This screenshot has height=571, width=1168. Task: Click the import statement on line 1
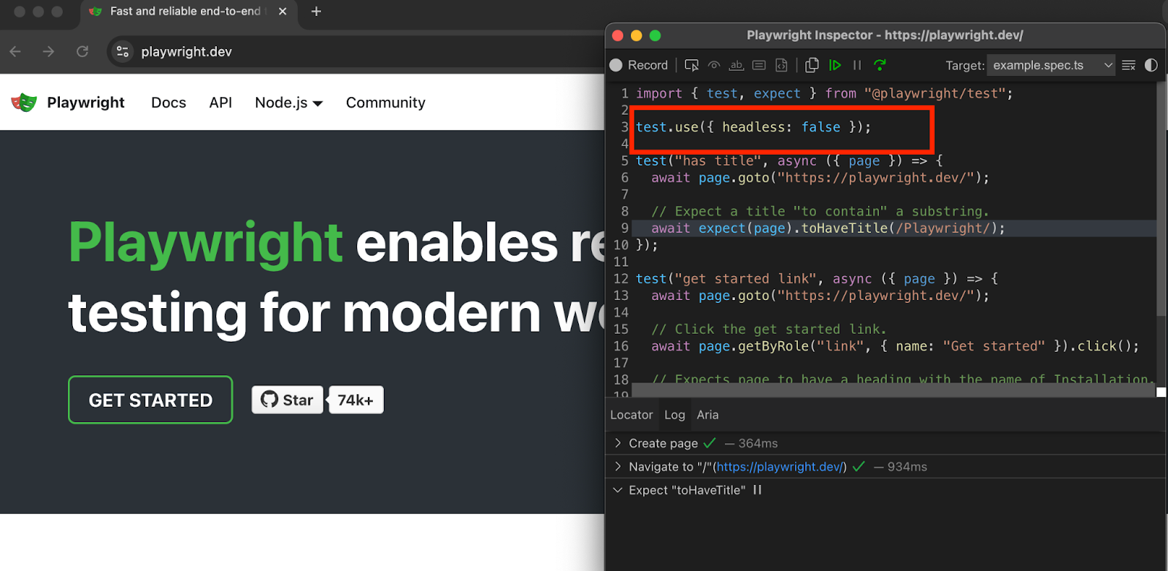(824, 93)
